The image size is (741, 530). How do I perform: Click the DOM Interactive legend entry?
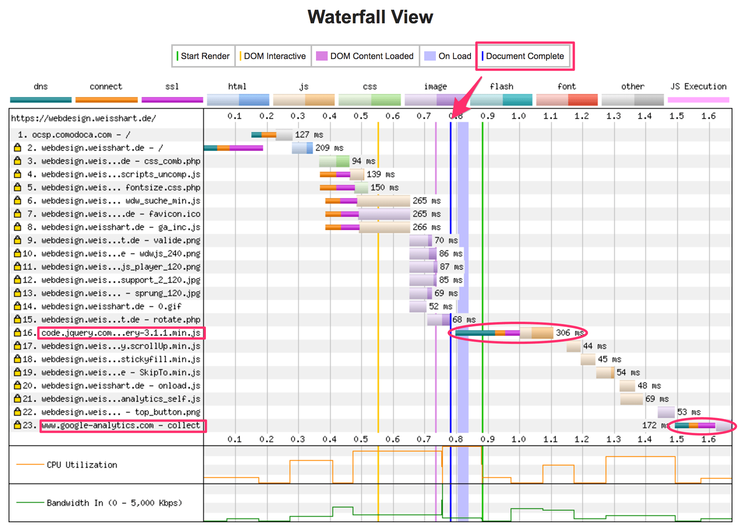pyautogui.click(x=273, y=56)
